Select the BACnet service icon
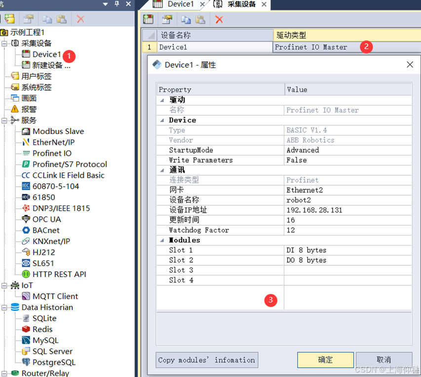This screenshot has width=421, height=377. click(26, 230)
